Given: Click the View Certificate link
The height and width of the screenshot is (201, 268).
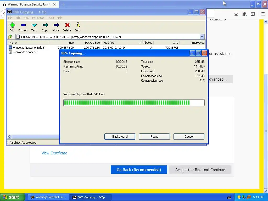Looking at the screenshot, I should (x=54, y=153).
